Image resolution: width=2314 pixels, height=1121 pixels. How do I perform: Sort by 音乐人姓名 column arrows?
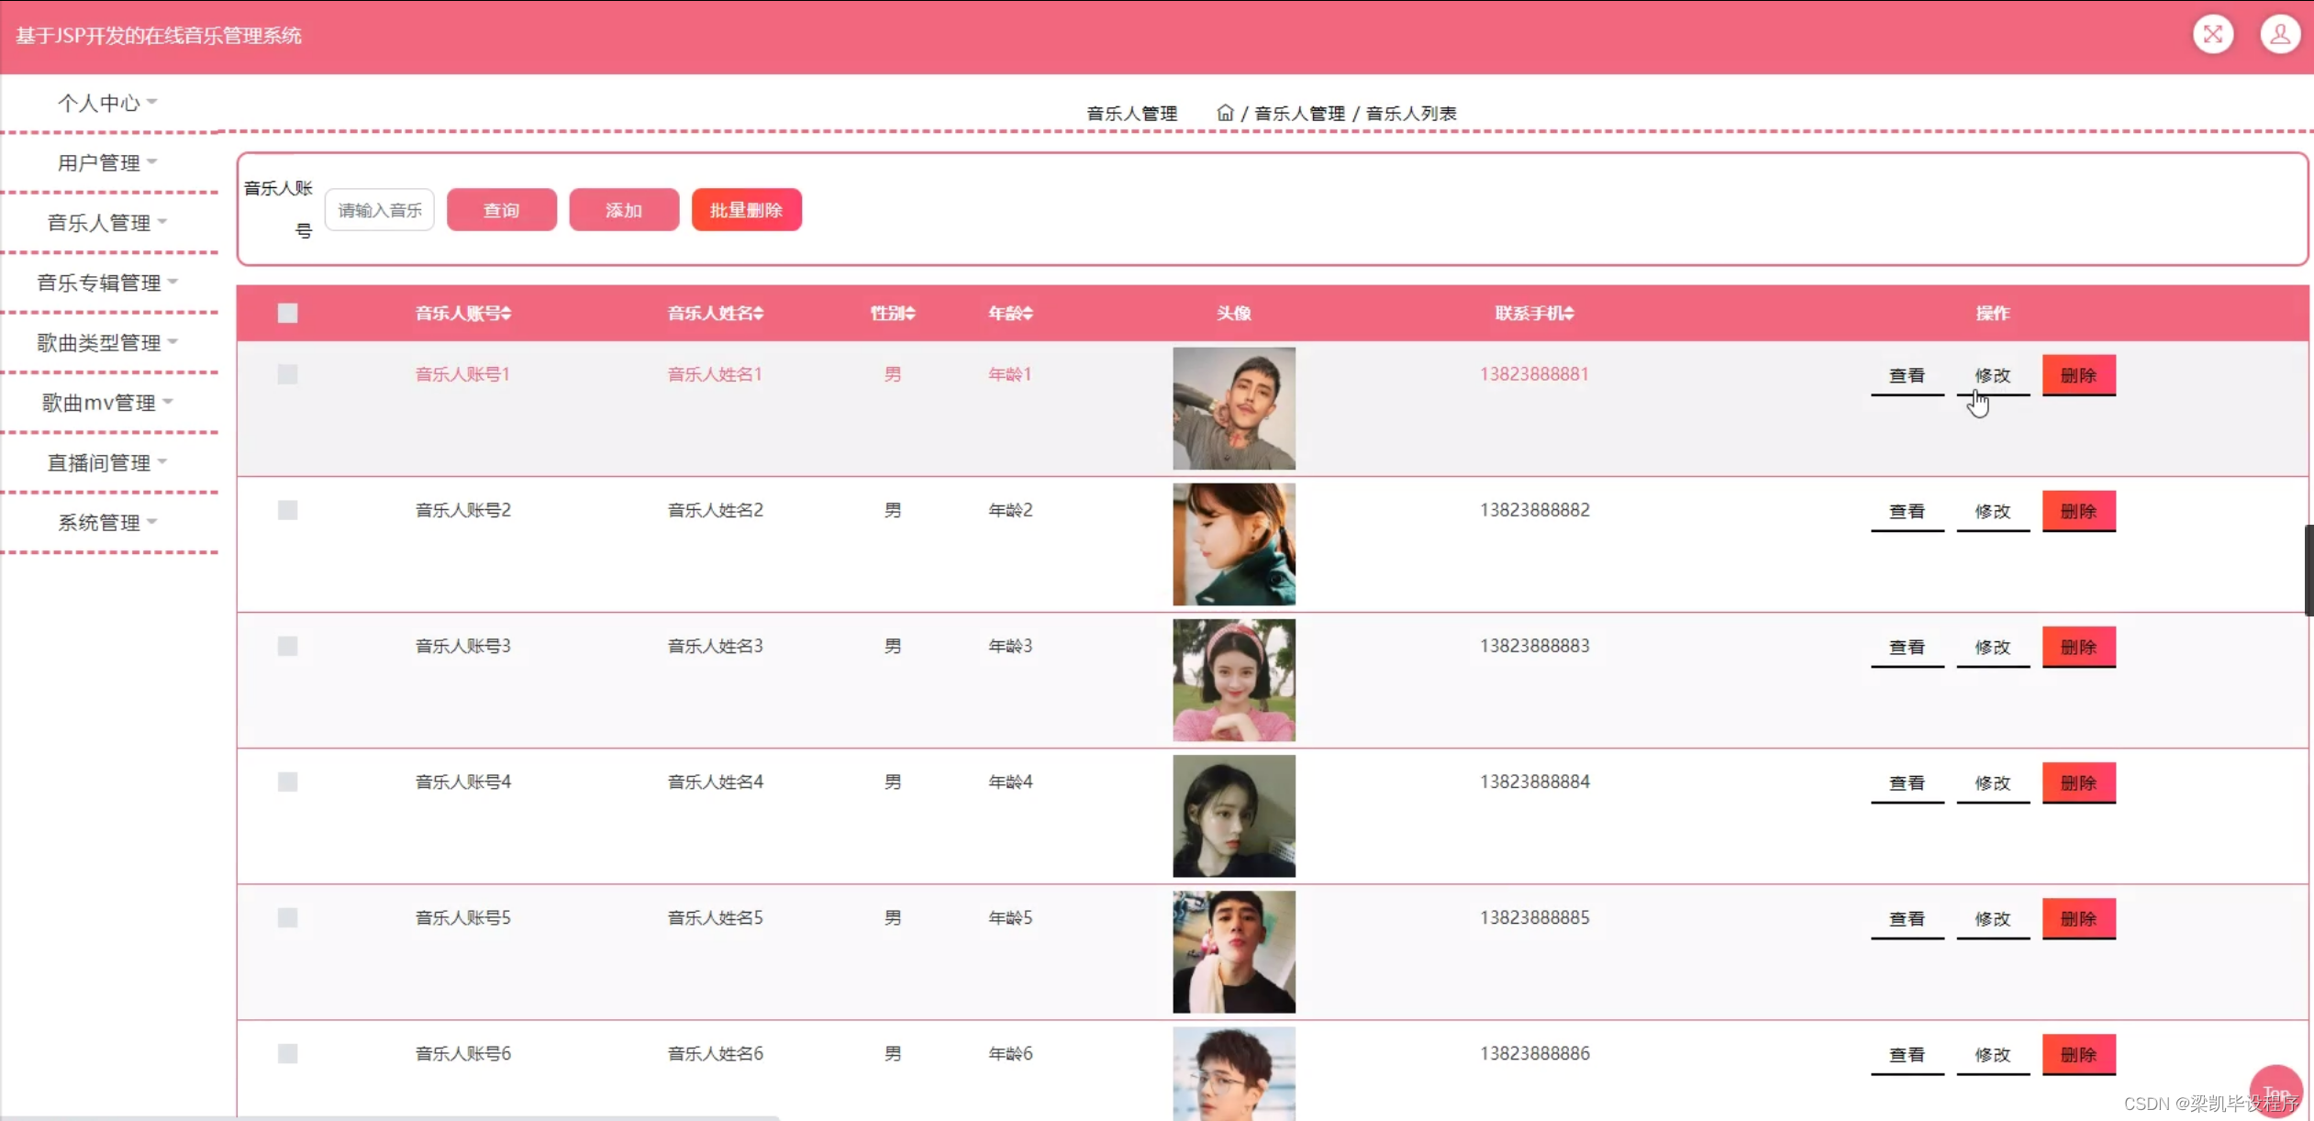coord(759,314)
